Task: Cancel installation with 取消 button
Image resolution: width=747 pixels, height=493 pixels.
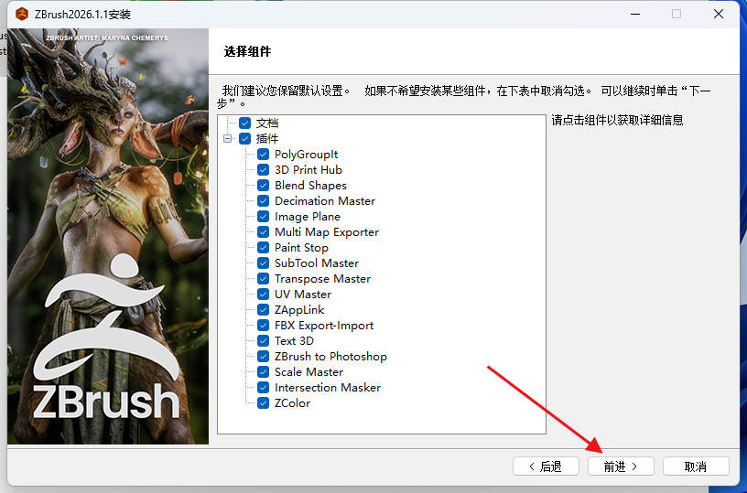Action: [696, 466]
